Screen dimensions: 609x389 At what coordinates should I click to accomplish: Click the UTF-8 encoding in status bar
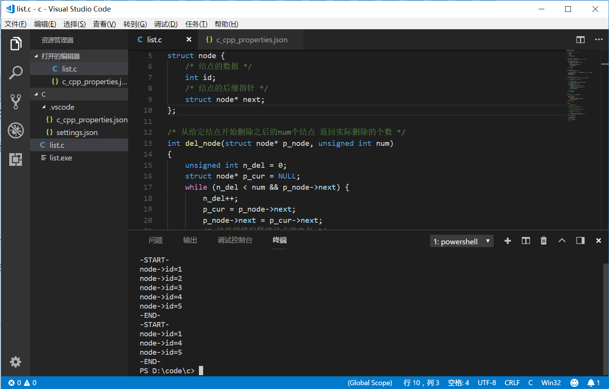pos(487,383)
